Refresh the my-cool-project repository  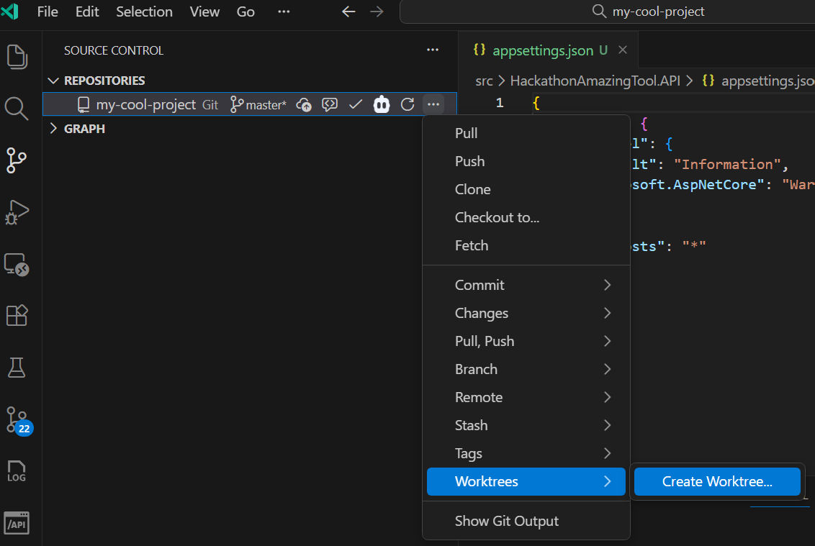(407, 104)
